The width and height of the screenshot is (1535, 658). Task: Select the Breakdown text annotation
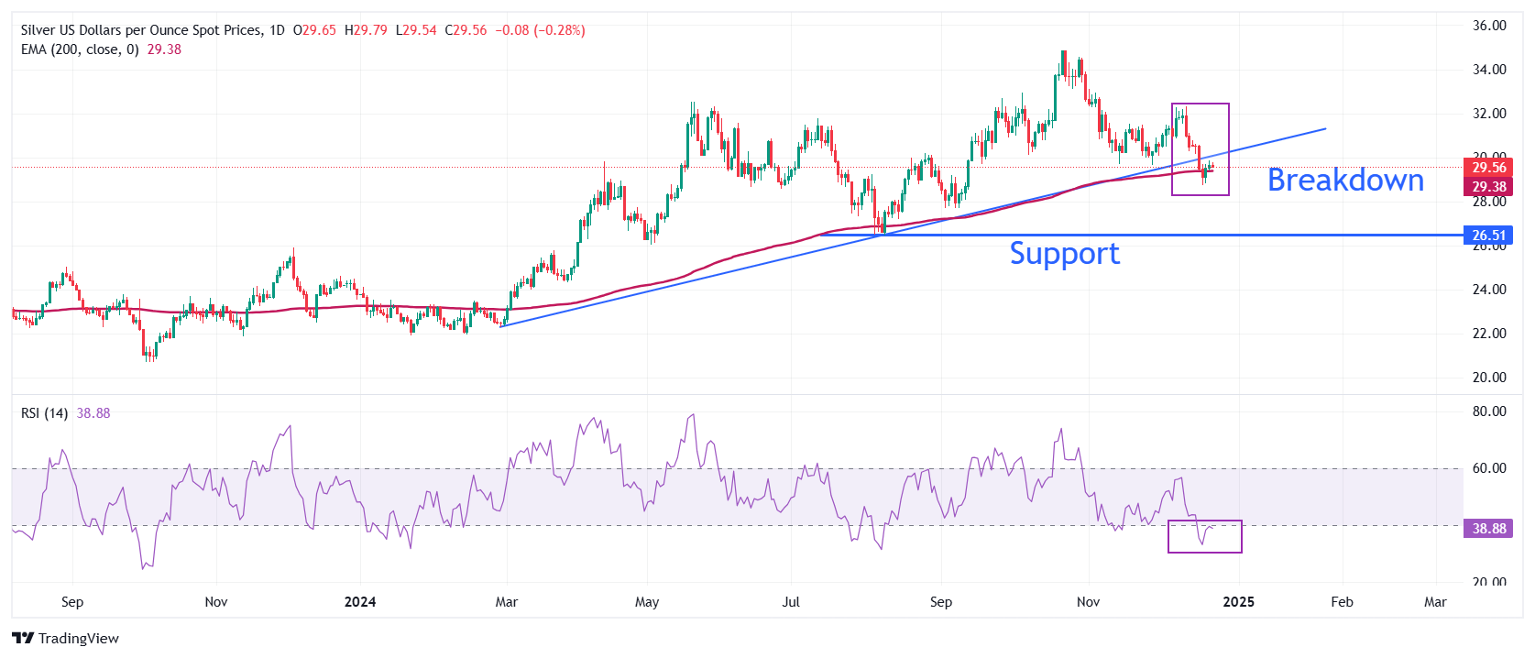[1345, 181]
